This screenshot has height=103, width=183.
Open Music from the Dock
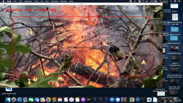click(71, 100)
